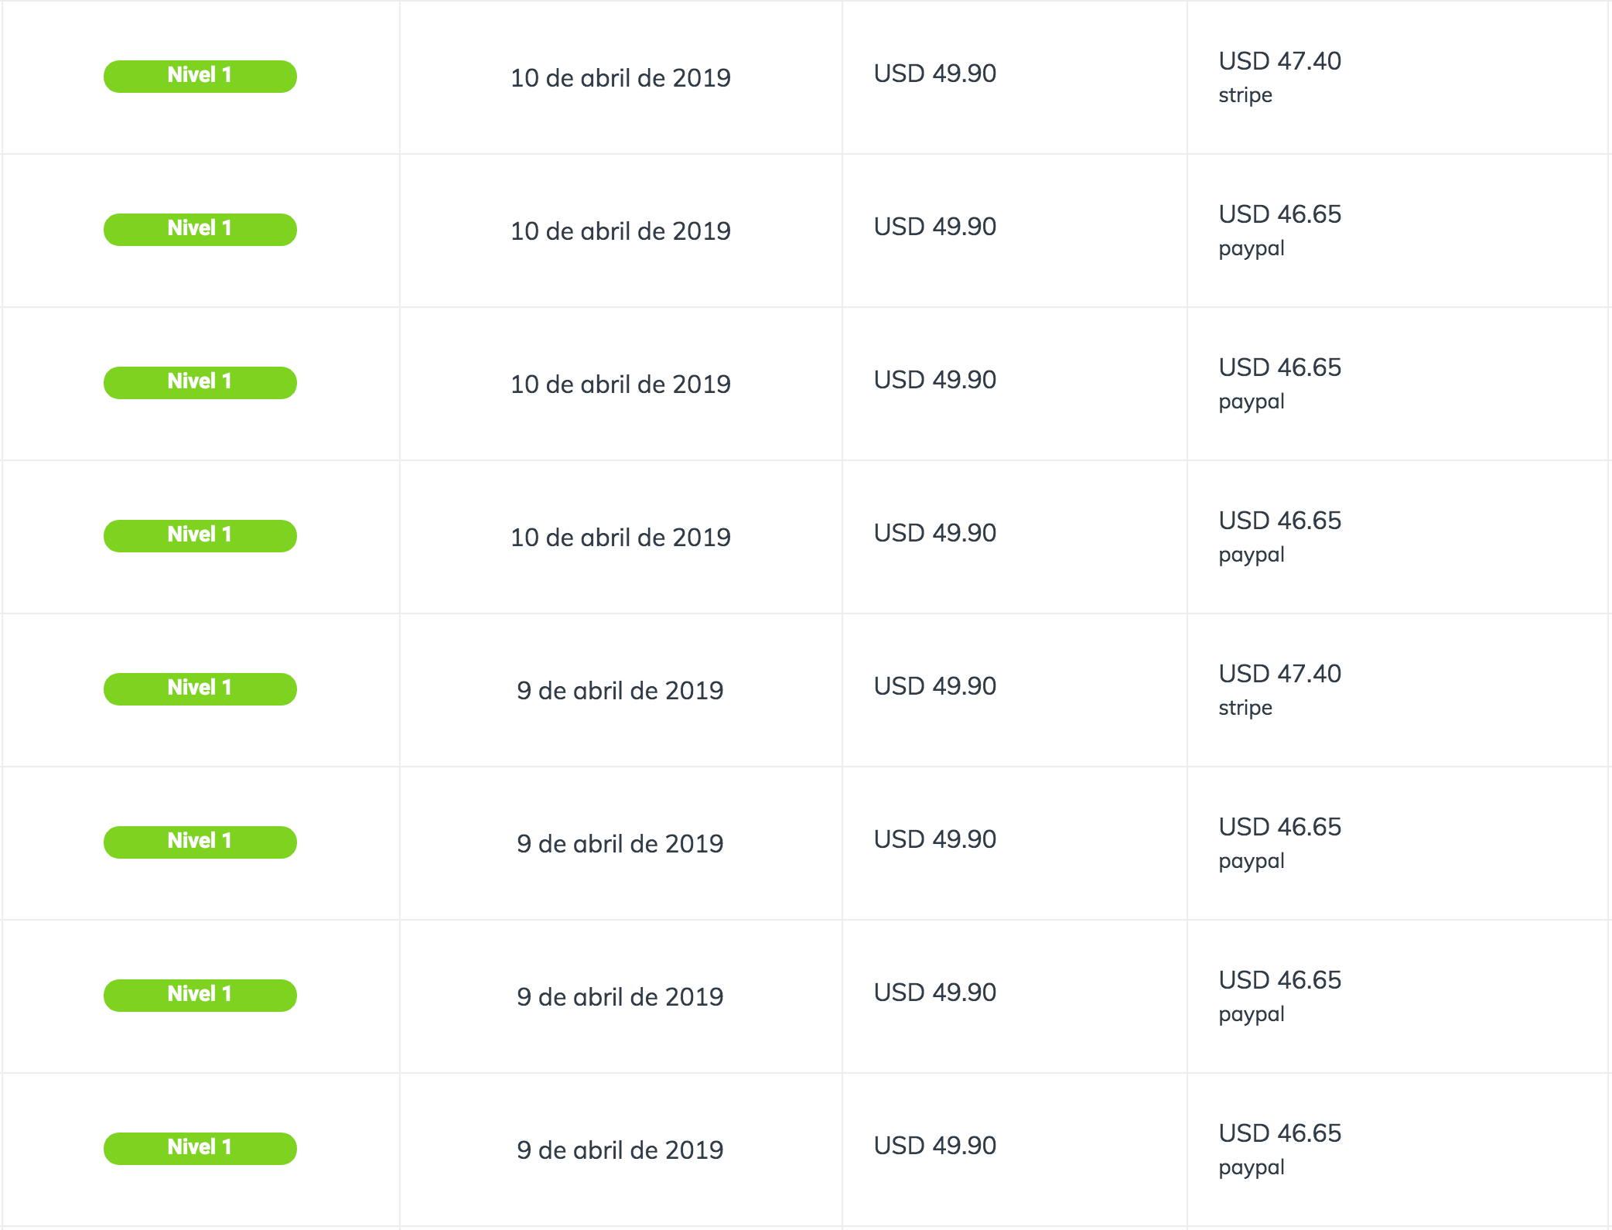
Task: Click the first row's date, 10 de abril de 2019
Action: [x=620, y=77]
